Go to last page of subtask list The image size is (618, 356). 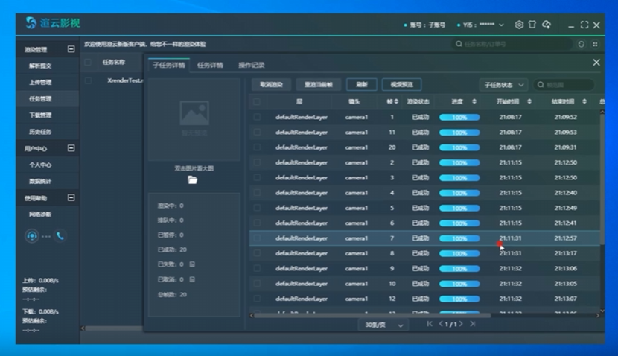click(473, 324)
